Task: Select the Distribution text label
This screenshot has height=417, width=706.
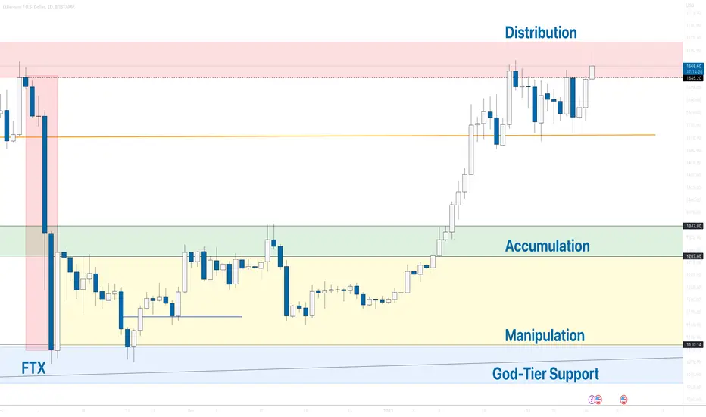Action: pos(541,33)
